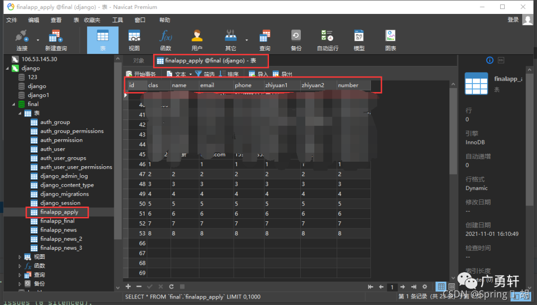Click the 导入 (Import) button
Viewport: 537px width, 305px height.
(x=259, y=74)
